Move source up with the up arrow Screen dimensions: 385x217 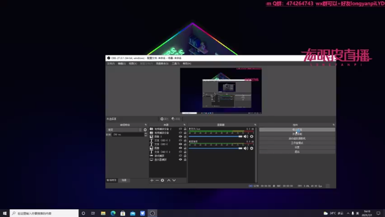[168, 180]
